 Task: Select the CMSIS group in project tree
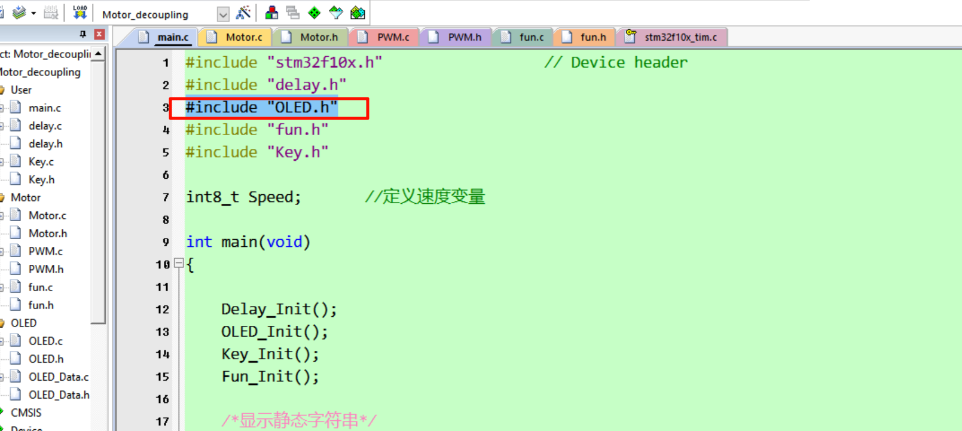26,412
